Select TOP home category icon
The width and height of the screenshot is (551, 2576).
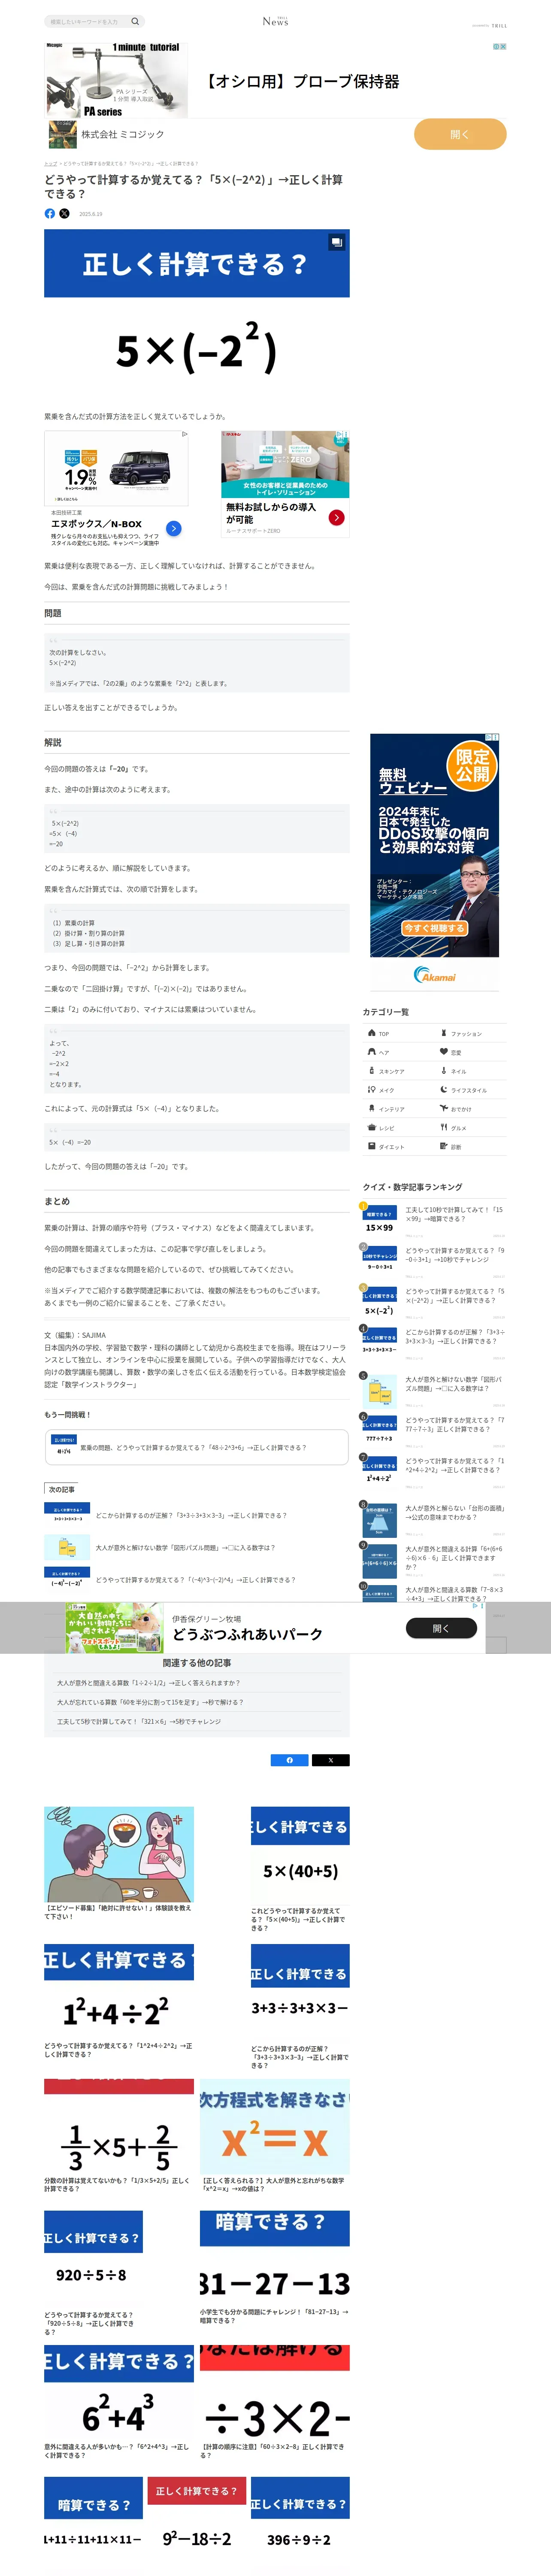[x=372, y=1033]
